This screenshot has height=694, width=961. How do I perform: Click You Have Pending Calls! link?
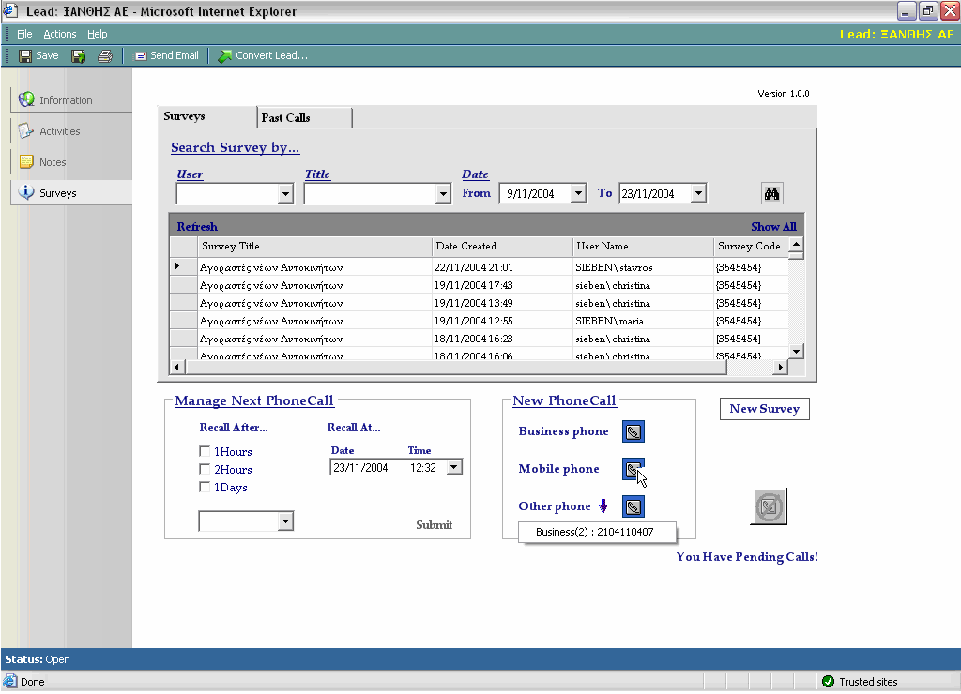tap(747, 557)
